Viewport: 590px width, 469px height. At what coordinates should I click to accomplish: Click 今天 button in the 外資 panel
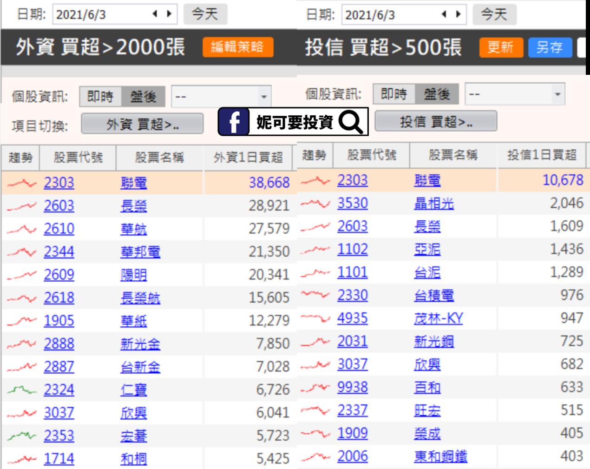pyautogui.click(x=205, y=14)
